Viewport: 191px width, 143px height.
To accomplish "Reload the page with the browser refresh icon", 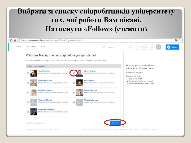I will [11, 40].
